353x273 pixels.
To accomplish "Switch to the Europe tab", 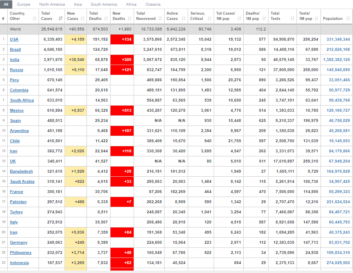I will tap(24, 4).
